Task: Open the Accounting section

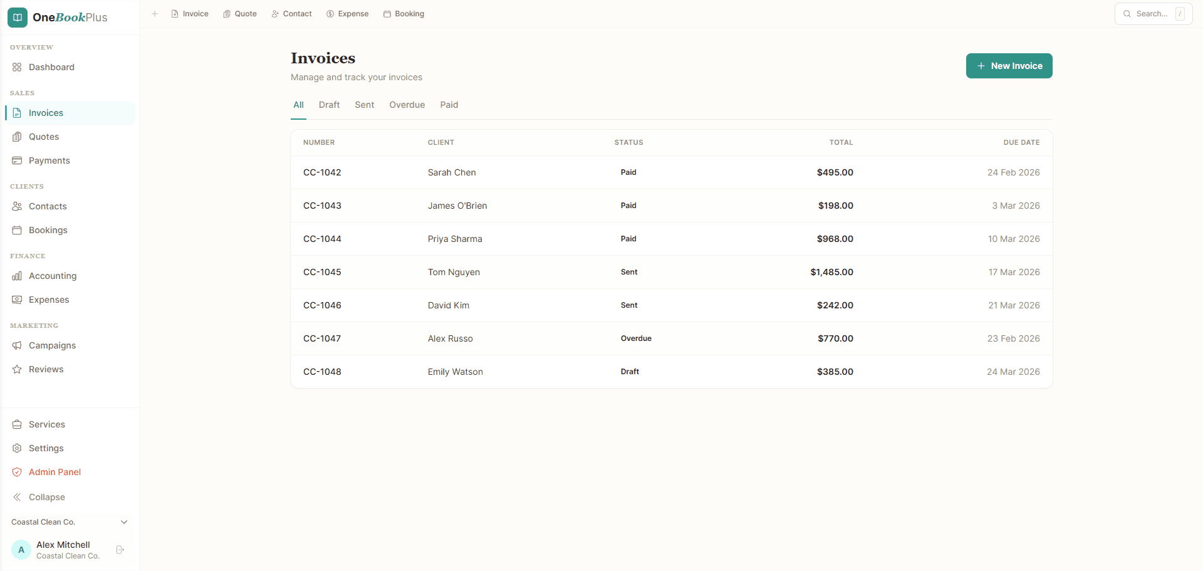Action: coord(53,276)
